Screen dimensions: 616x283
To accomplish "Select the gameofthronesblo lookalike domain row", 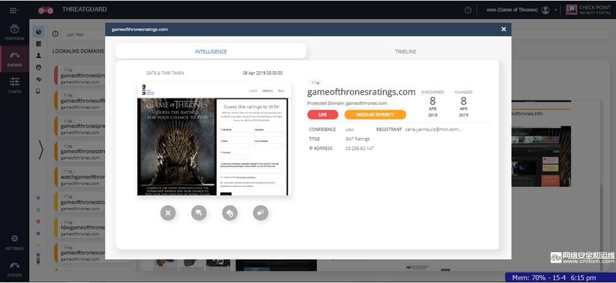I will click(x=80, y=202).
